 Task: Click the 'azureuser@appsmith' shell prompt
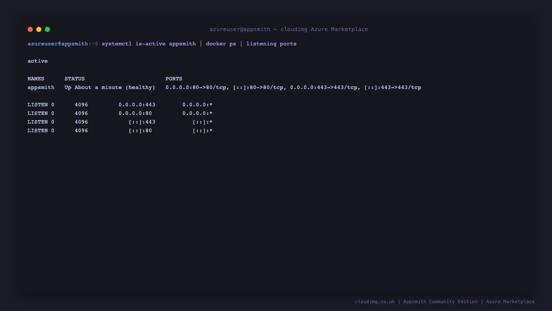pos(58,44)
